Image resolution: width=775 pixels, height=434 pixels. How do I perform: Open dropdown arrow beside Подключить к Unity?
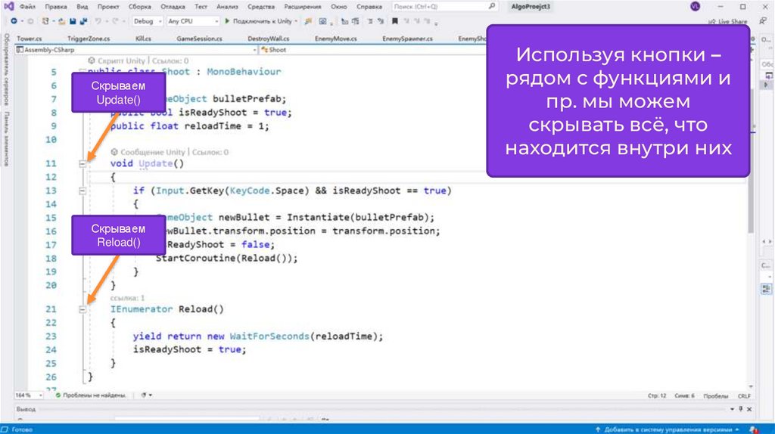click(x=296, y=21)
